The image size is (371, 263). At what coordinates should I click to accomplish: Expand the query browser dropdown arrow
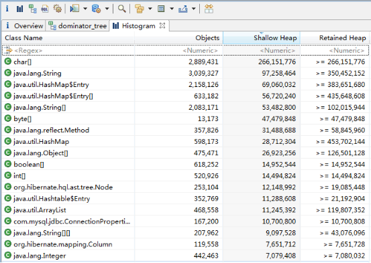point(107,9)
